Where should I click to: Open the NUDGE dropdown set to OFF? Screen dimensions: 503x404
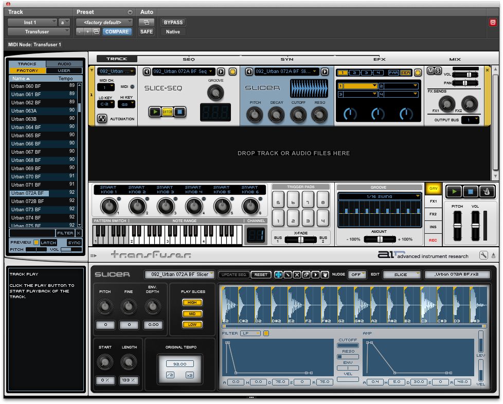coord(357,275)
